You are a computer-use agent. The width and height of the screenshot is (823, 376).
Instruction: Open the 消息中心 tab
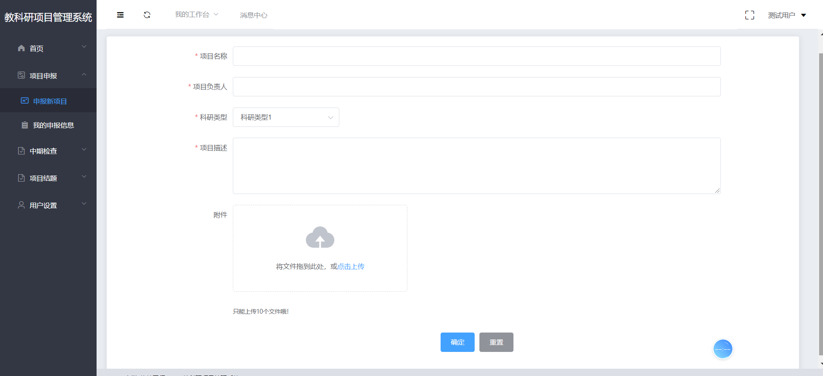coord(253,15)
